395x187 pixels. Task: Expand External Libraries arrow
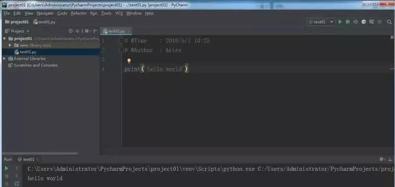(4, 58)
